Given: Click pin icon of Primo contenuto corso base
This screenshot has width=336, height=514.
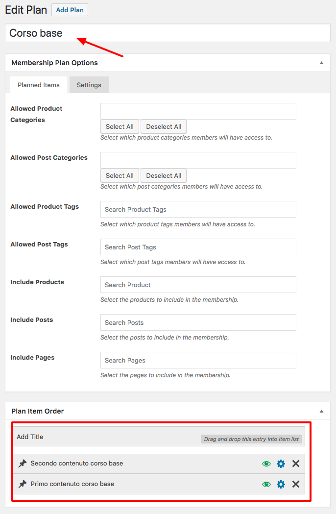Looking at the screenshot, I should (x=23, y=484).
